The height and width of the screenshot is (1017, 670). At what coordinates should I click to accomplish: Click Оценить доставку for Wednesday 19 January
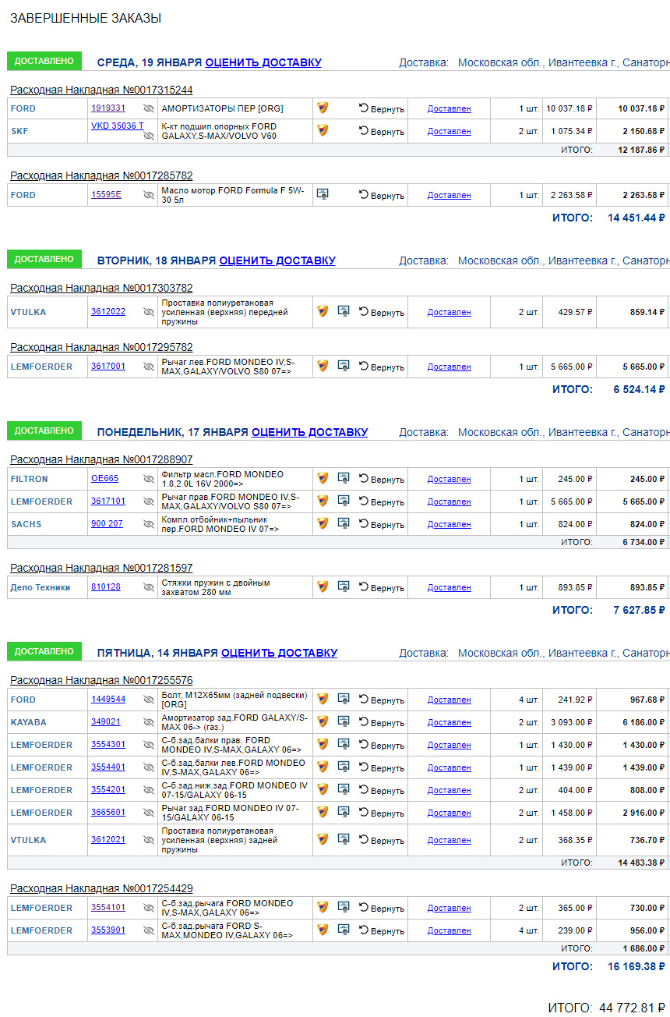pos(263,62)
